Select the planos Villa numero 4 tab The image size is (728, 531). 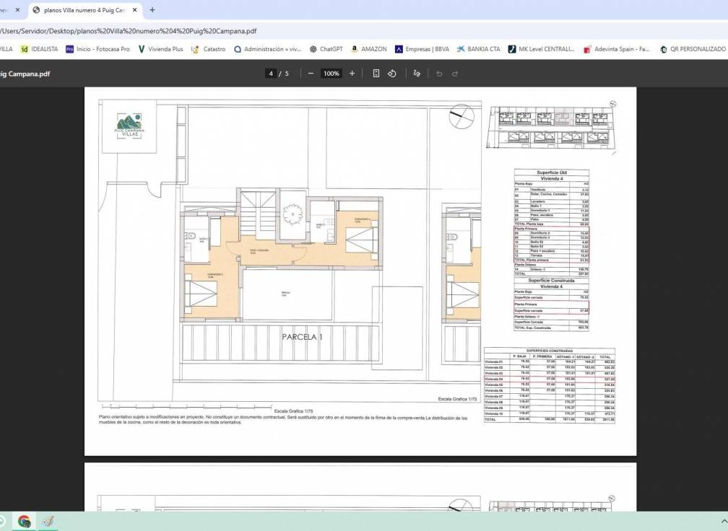[x=83, y=10]
